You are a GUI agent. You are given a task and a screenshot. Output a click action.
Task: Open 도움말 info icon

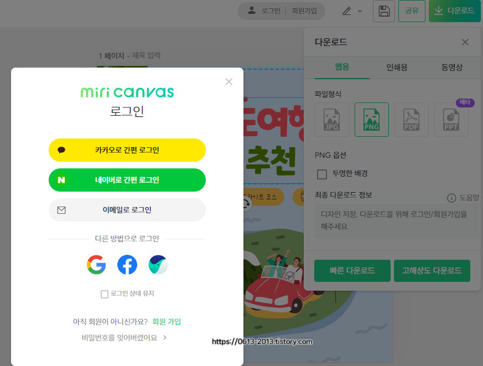point(451,198)
